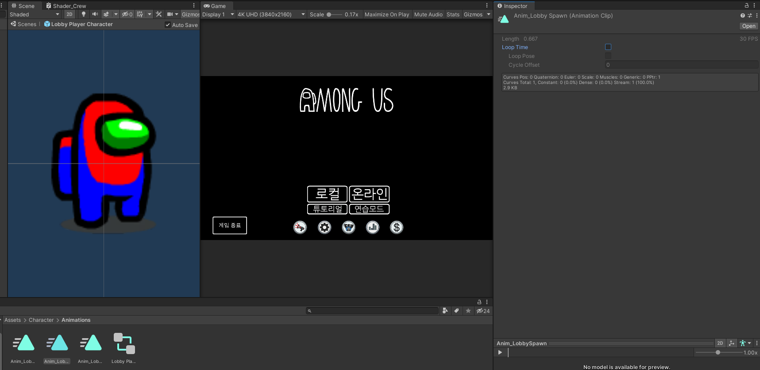Expand the scene camera dropdown arrow
Image resolution: width=760 pixels, height=370 pixels.
point(177,14)
